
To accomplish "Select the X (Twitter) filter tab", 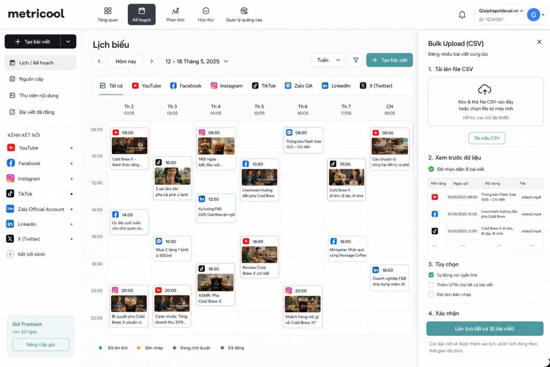I will tap(376, 85).
